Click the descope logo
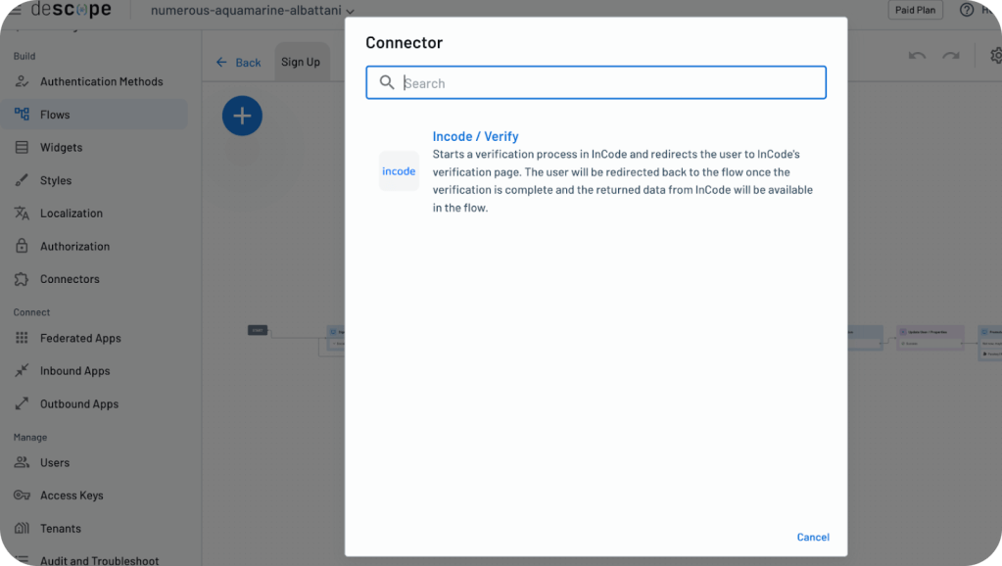 click(71, 9)
